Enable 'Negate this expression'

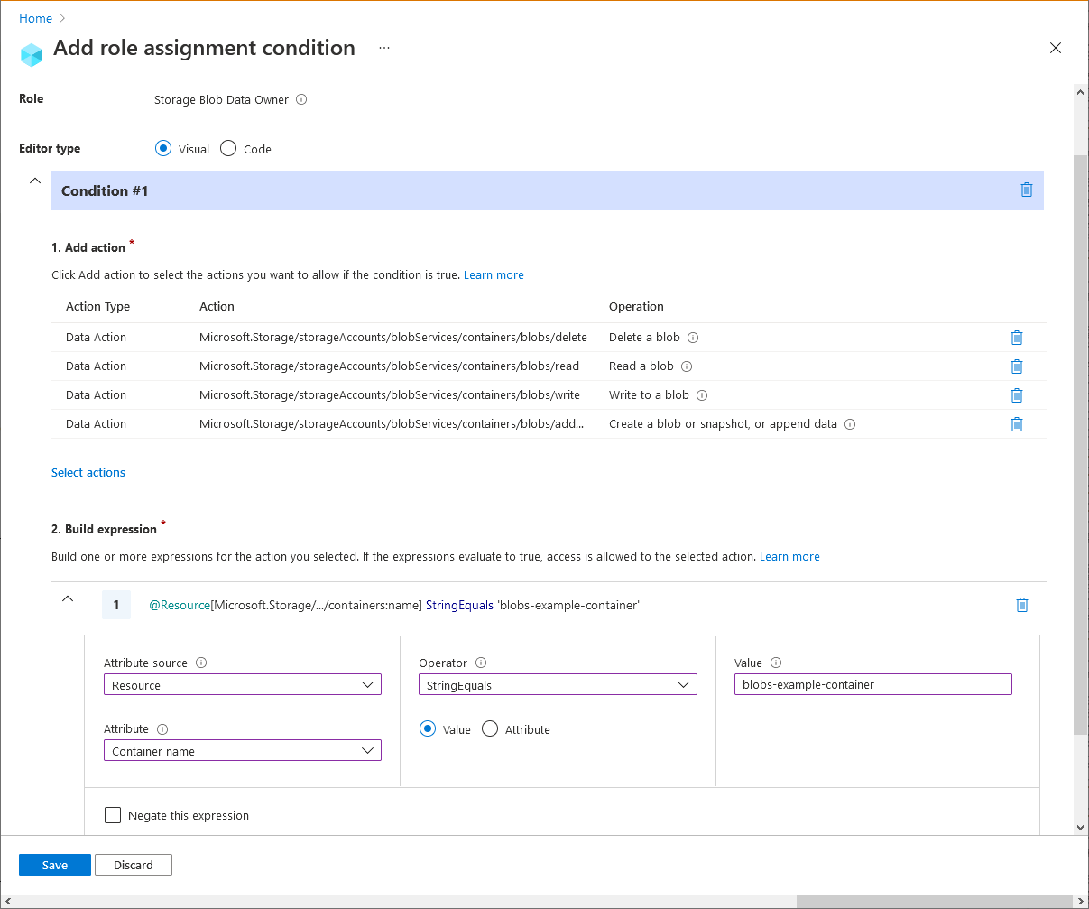pos(113,814)
